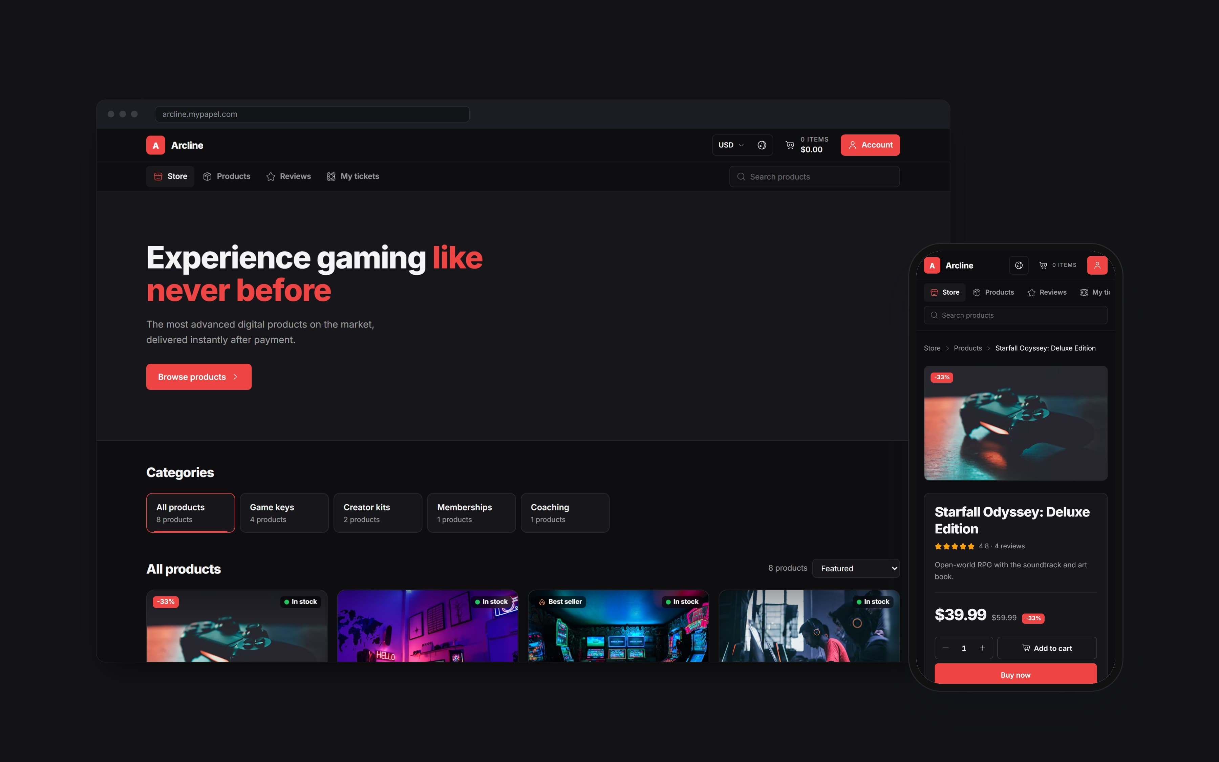Choose the Creator kits category
This screenshot has width=1219, height=762.
[x=378, y=512]
